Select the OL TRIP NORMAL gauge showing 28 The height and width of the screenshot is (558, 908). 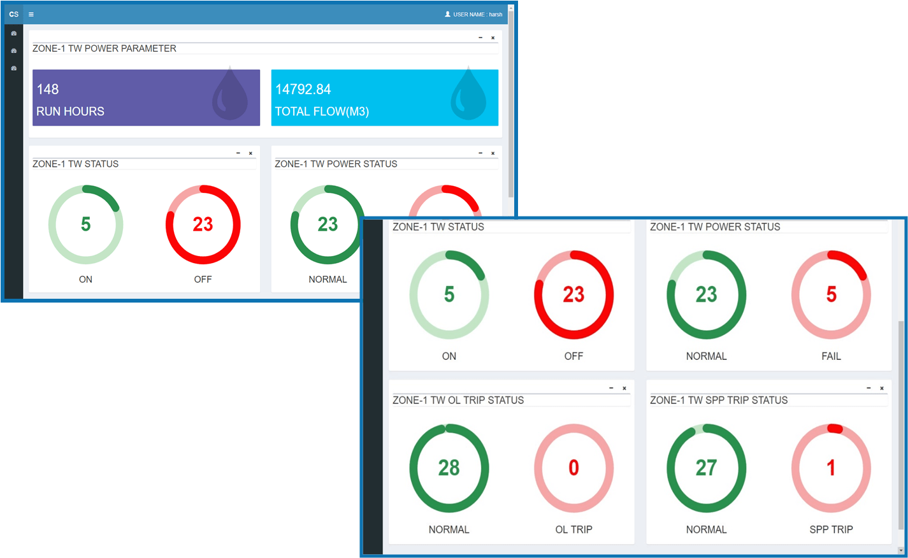pos(449,468)
